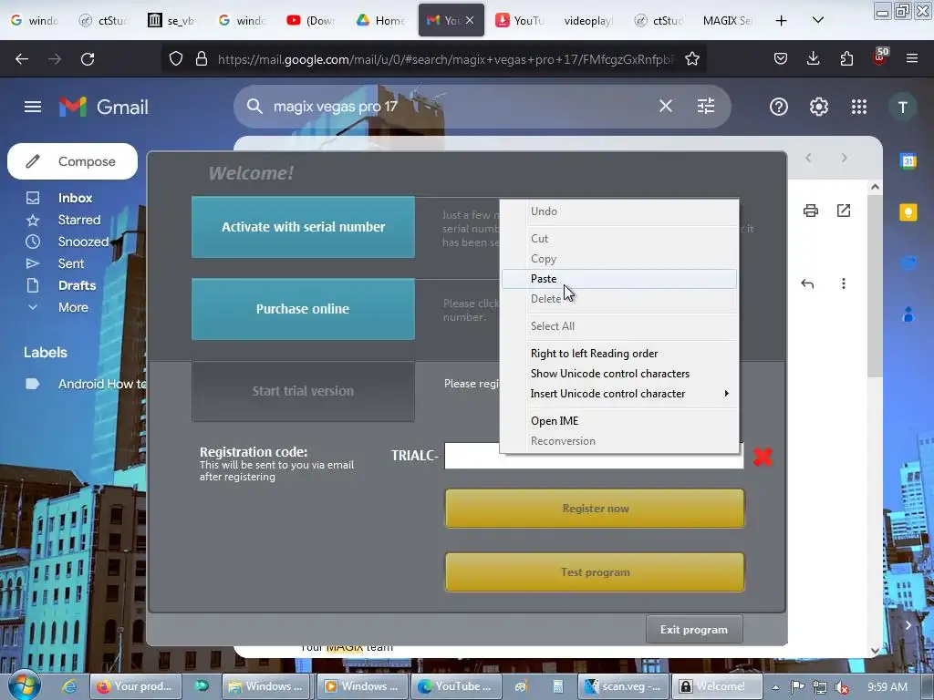Open the Drafts folder
The width and height of the screenshot is (934, 700).
coord(77,285)
